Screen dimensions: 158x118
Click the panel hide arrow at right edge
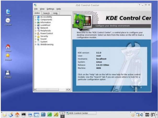(x=157, y=115)
